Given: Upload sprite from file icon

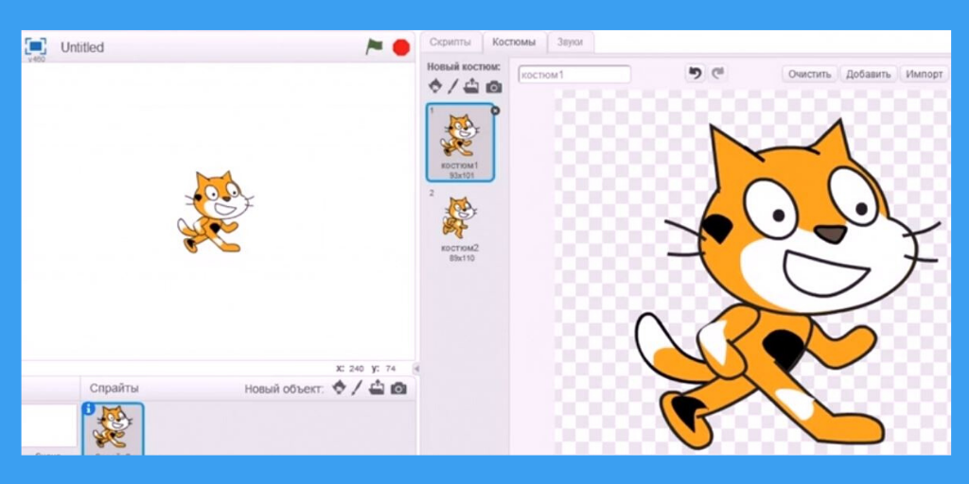Looking at the screenshot, I should pyautogui.click(x=377, y=387).
